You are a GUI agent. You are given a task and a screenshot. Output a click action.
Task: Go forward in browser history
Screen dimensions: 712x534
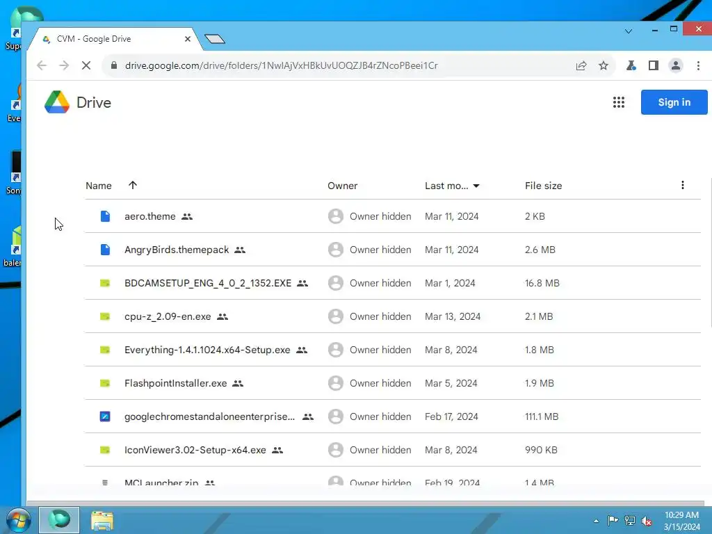(x=63, y=65)
